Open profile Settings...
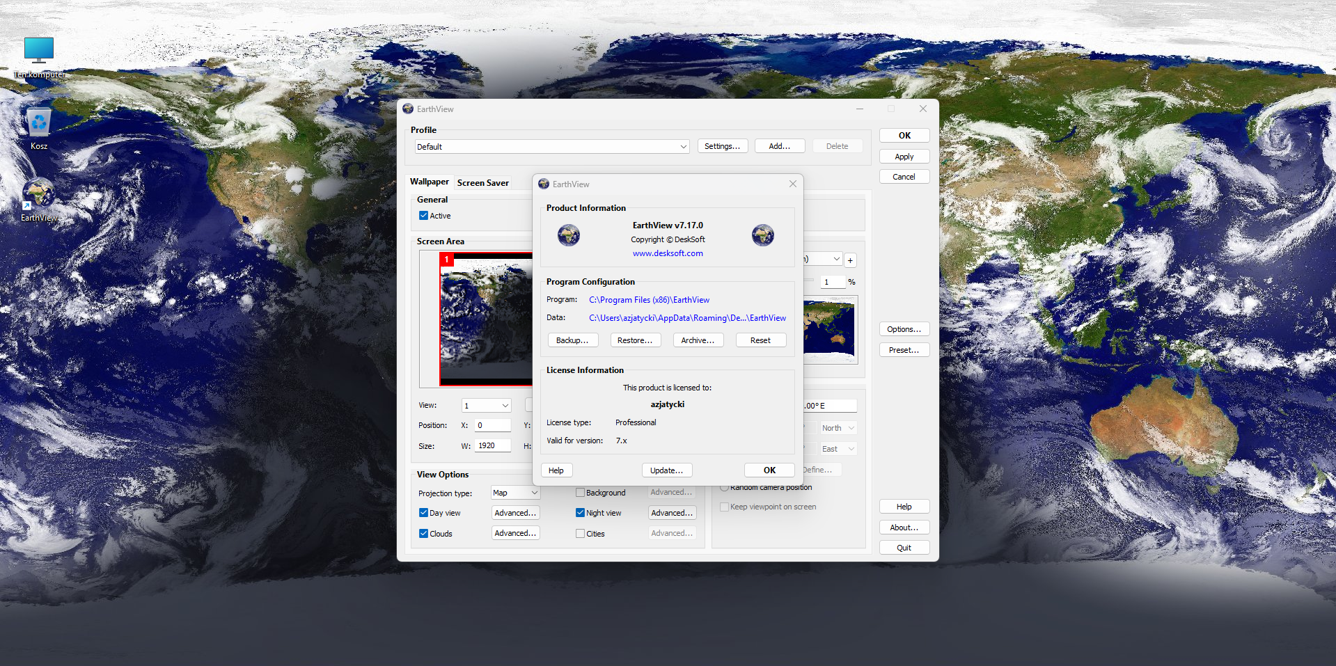Screen dimensions: 1336x666 pos(723,146)
